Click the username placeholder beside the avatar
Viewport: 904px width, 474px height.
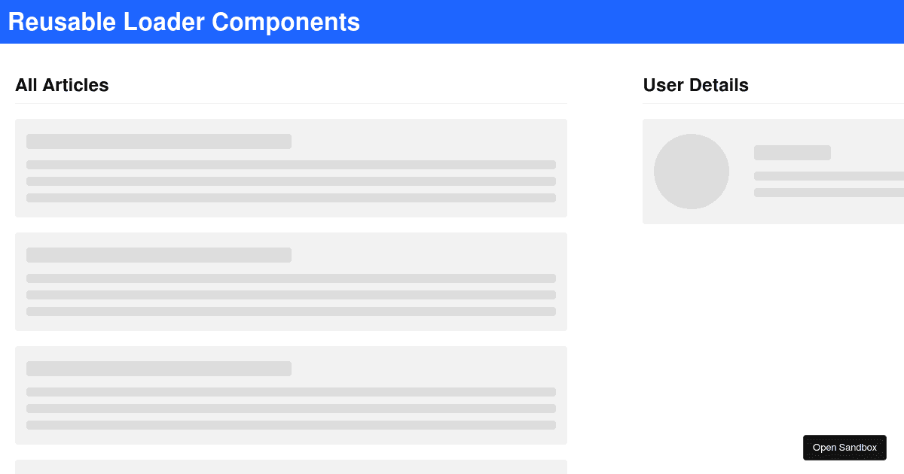coord(793,153)
